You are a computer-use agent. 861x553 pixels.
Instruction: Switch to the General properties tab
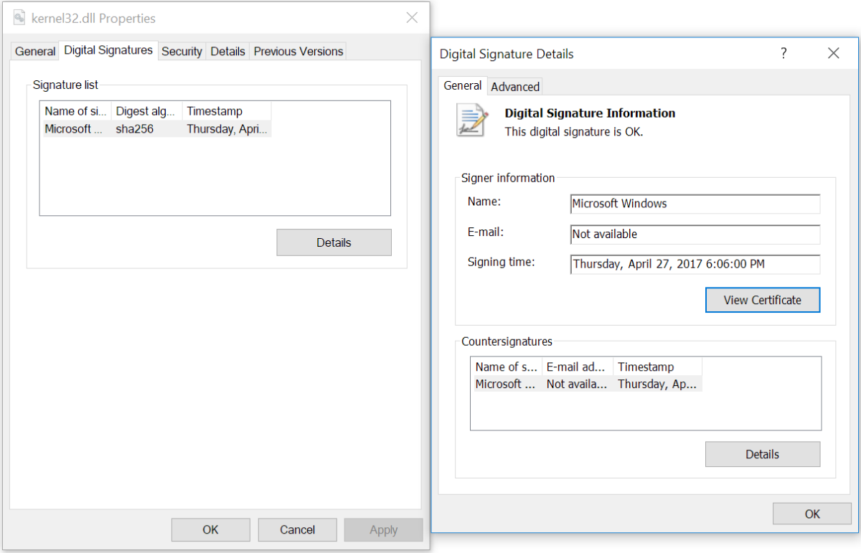35,51
